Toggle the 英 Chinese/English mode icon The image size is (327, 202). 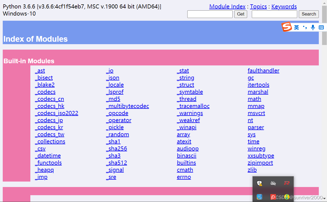coord(296,27)
